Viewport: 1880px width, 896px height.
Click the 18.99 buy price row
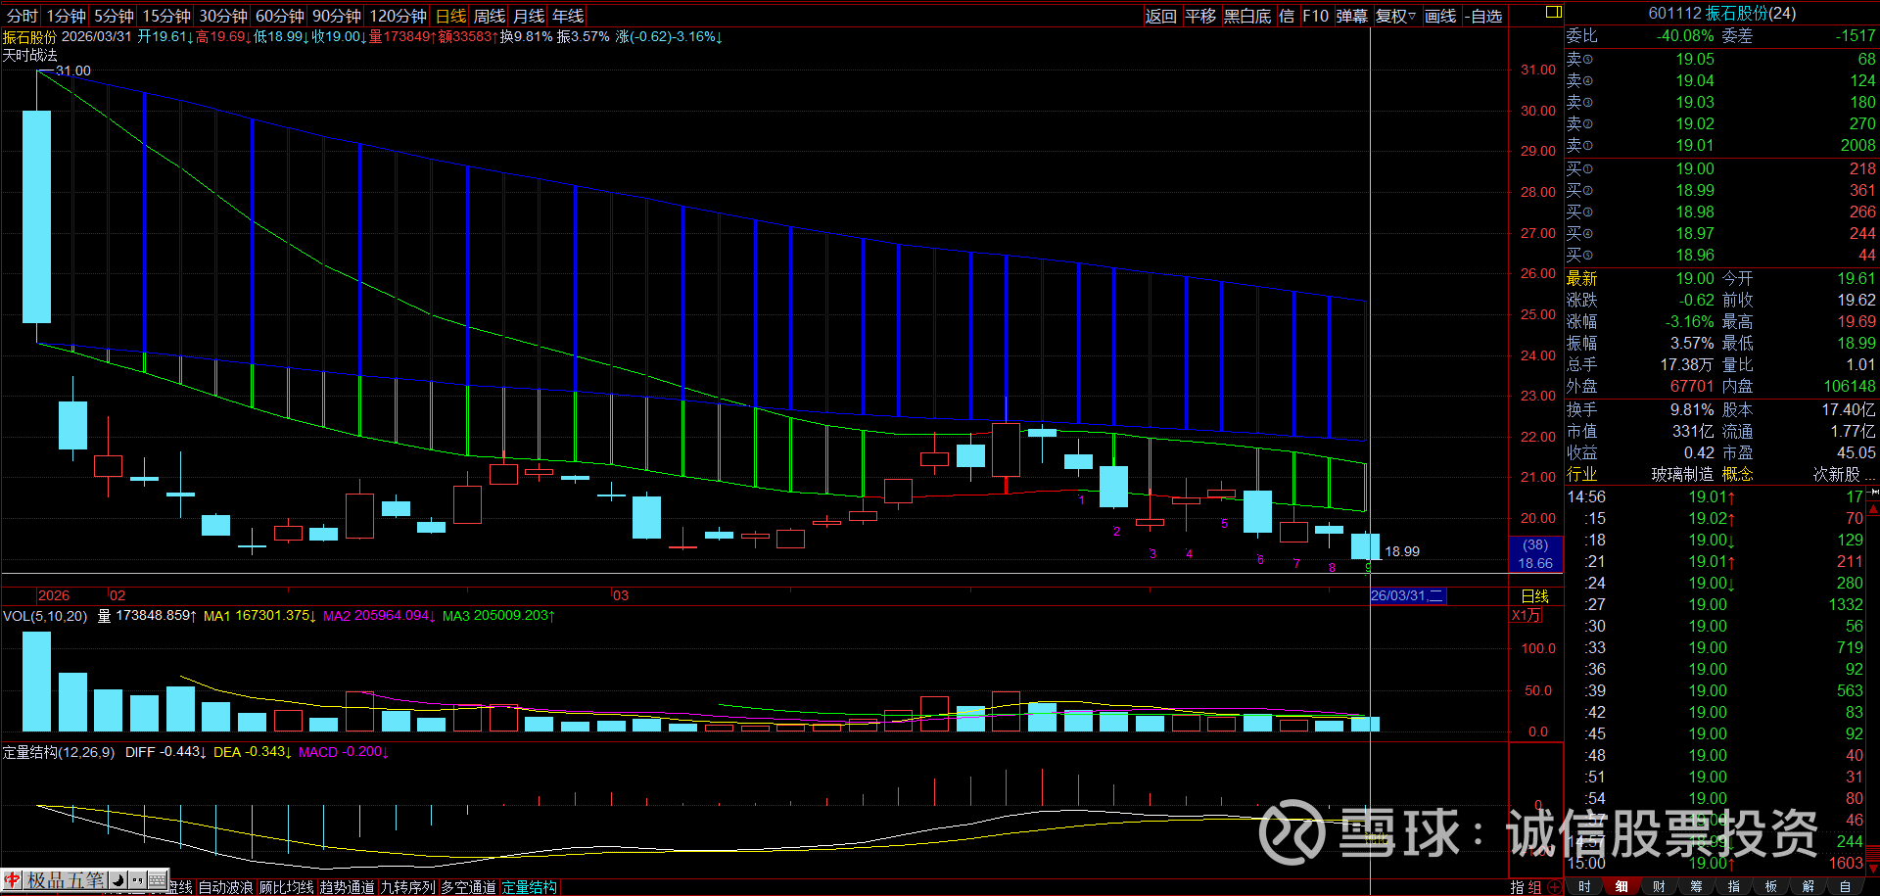click(1721, 190)
